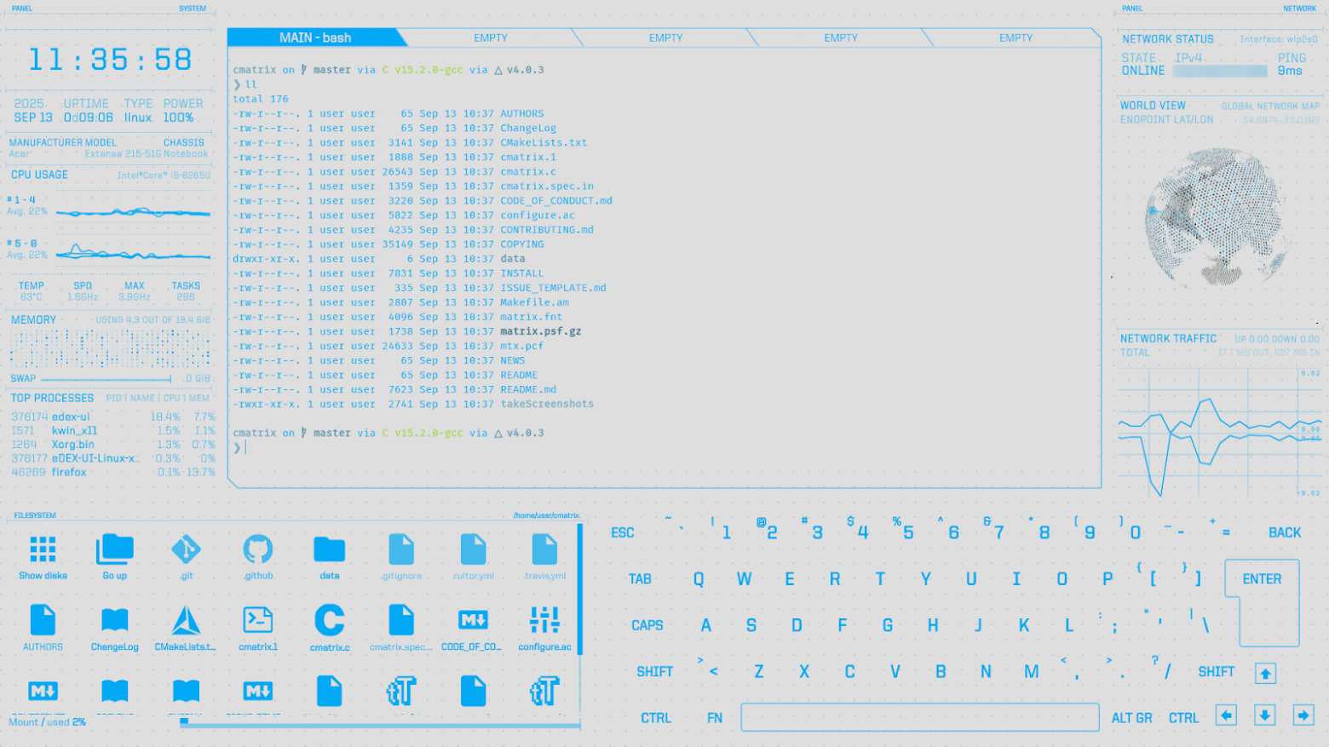Toggle the FN key
The width and height of the screenshot is (1329, 747).
(714, 717)
